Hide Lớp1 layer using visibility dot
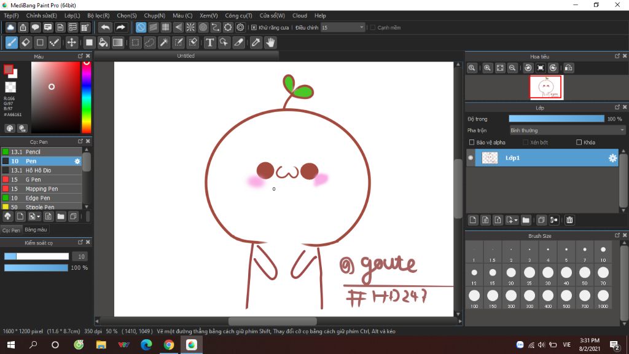The width and height of the screenshot is (629, 354). point(471,158)
